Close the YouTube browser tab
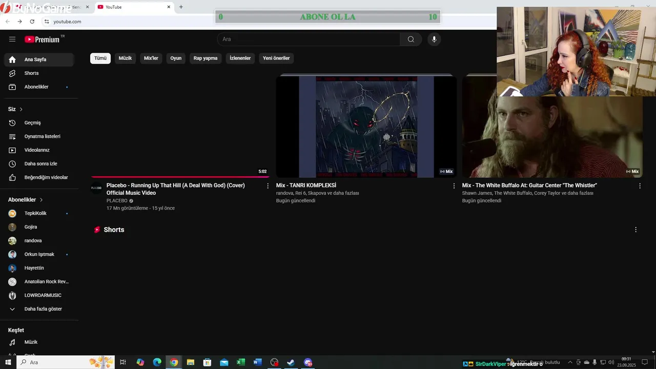This screenshot has width=656, height=369. (169, 7)
